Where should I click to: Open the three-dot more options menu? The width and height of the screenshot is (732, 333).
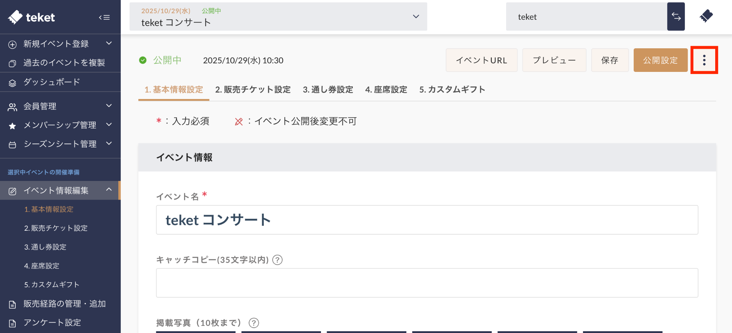pos(704,60)
